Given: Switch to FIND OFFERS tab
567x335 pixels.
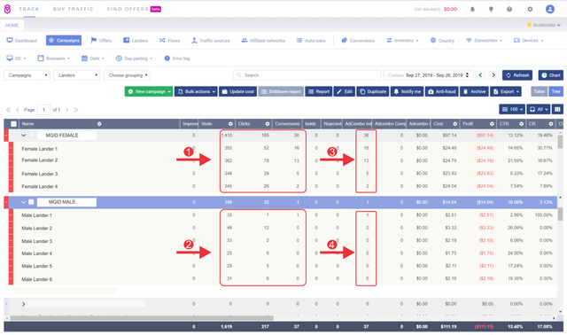Looking at the screenshot, I should [134, 9].
